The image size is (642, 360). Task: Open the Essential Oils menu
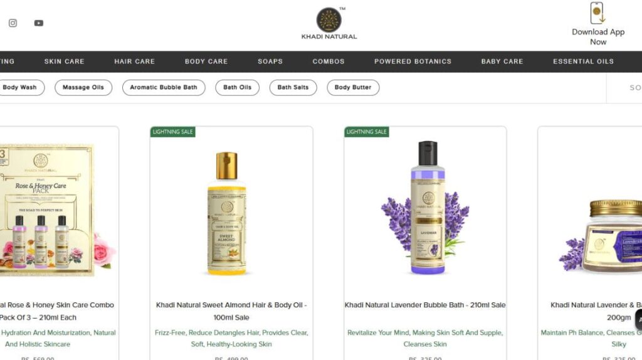[584, 61]
